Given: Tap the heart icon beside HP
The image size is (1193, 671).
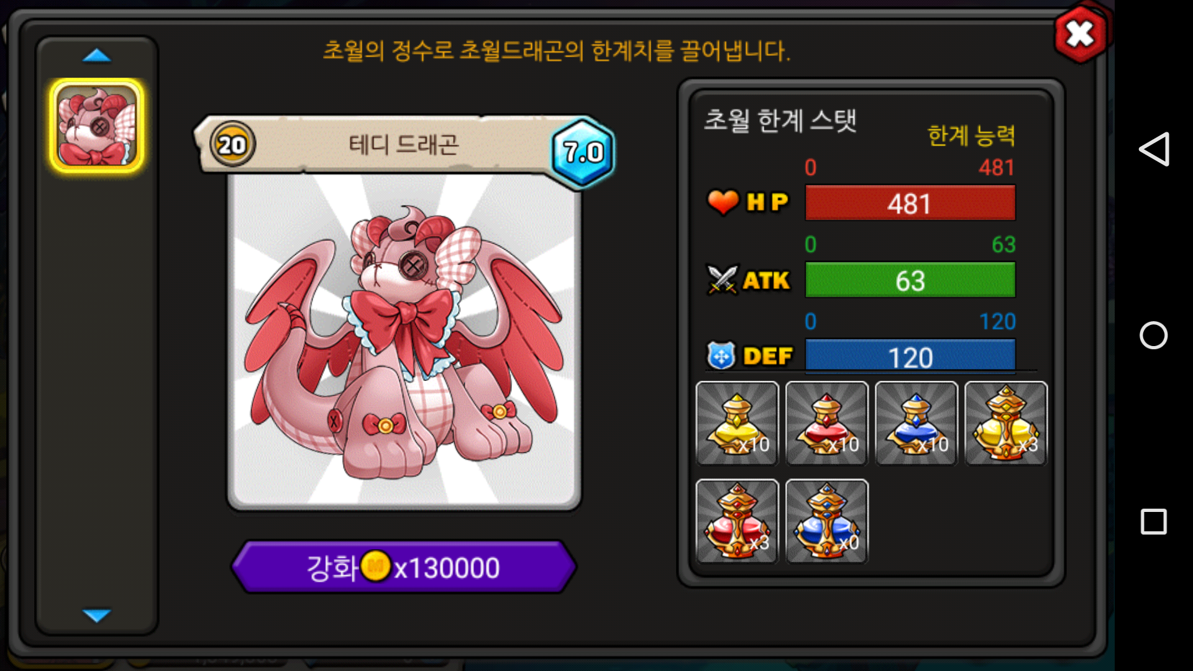Looking at the screenshot, I should coord(723,202).
